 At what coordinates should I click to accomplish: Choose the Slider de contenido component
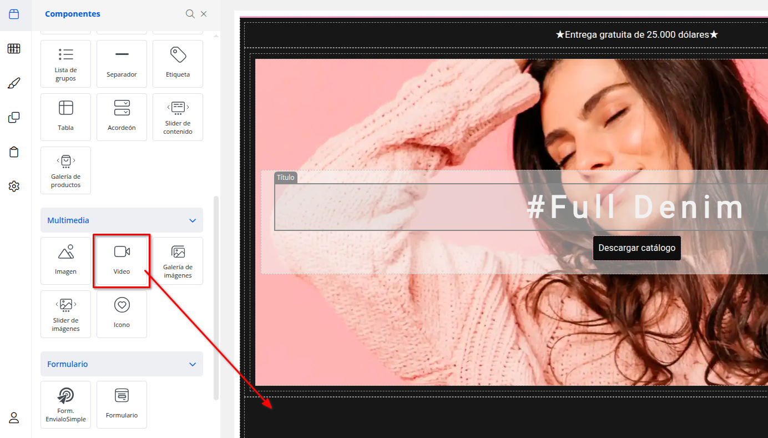point(178,117)
